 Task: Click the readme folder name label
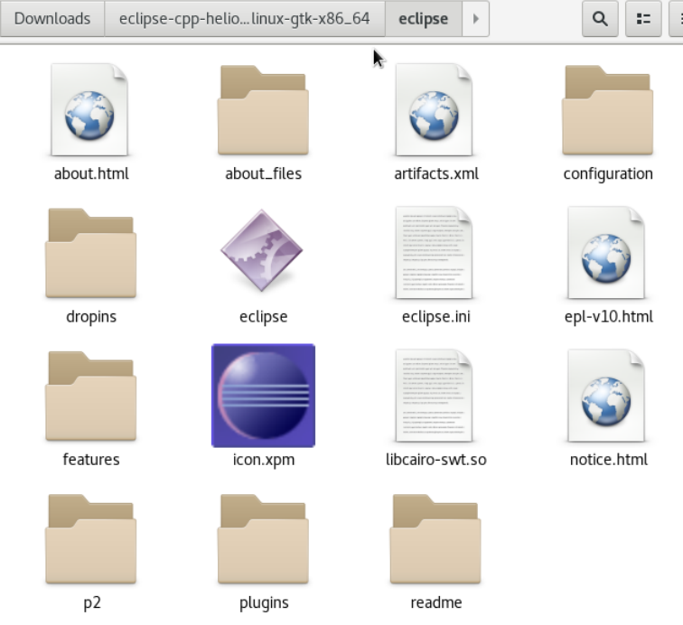436,602
